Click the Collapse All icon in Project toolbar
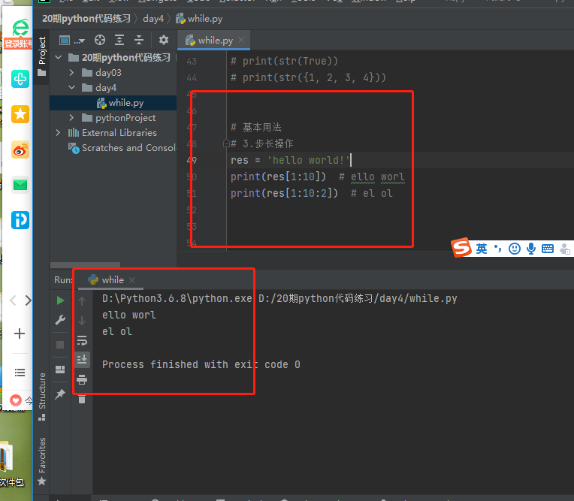This screenshot has width=574, height=501. pos(139,40)
